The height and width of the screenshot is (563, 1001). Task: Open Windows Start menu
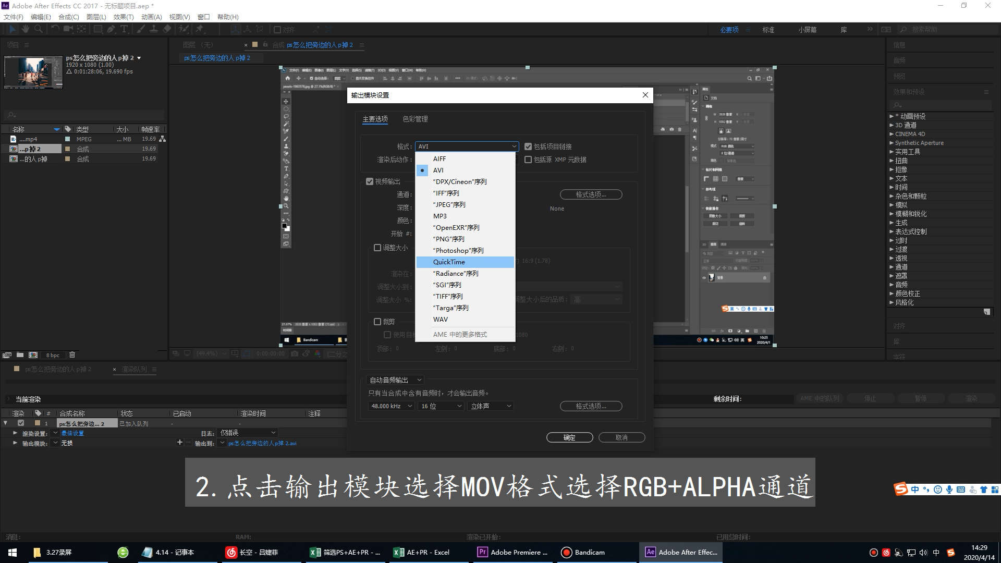coord(13,552)
